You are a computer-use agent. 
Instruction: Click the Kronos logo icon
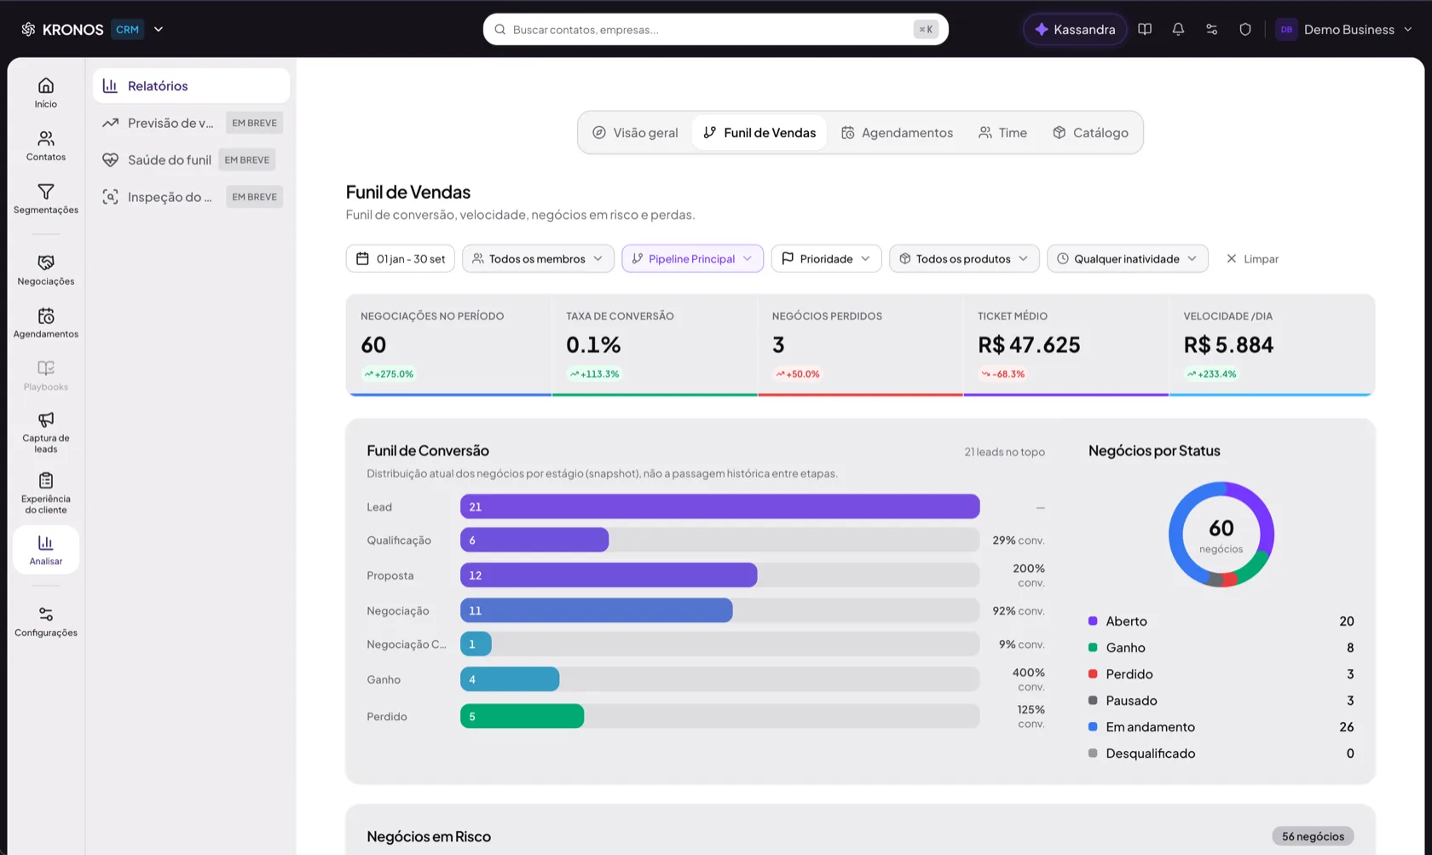(28, 29)
